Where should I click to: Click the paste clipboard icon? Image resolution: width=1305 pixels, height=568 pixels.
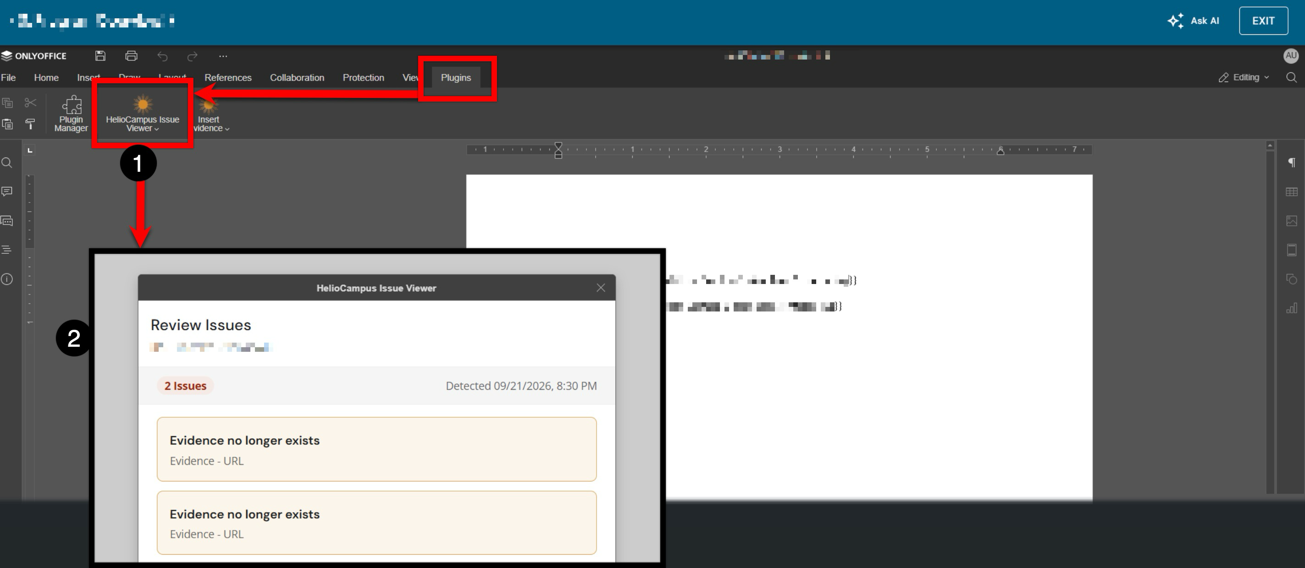(x=7, y=124)
